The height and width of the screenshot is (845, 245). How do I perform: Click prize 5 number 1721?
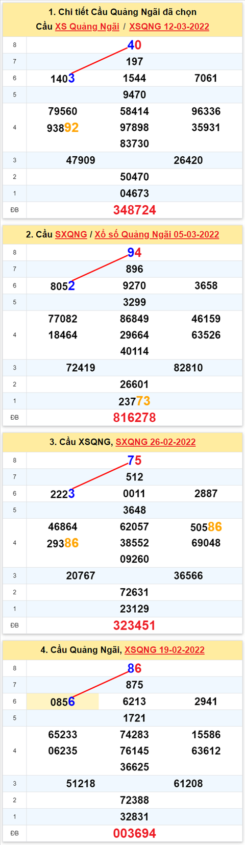[134, 718]
